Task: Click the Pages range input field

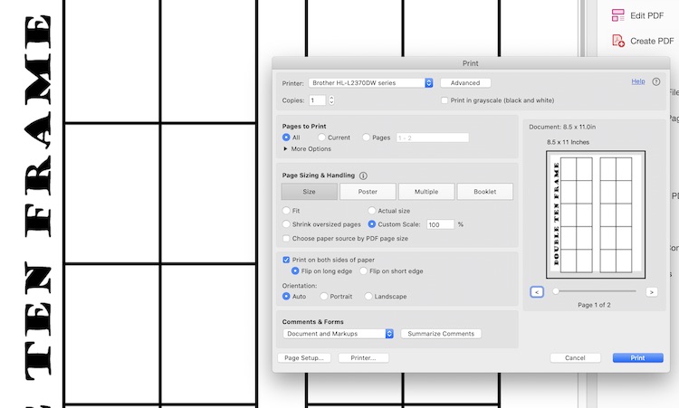Action: point(433,138)
